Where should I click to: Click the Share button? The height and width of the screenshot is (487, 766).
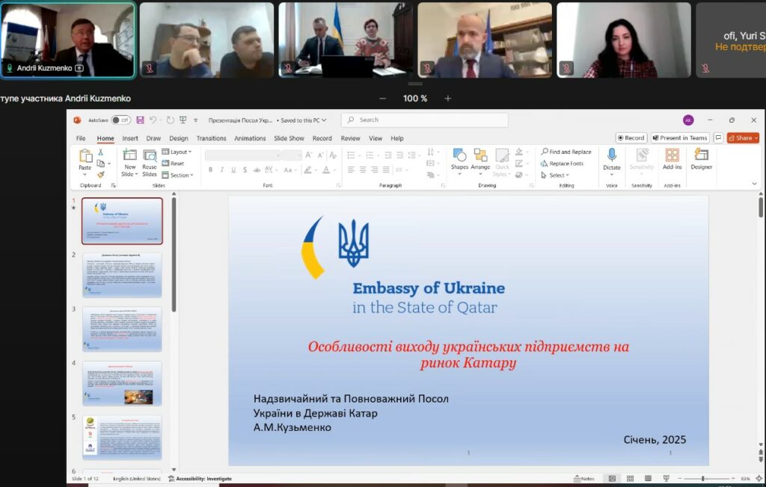(x=742, y=138)
